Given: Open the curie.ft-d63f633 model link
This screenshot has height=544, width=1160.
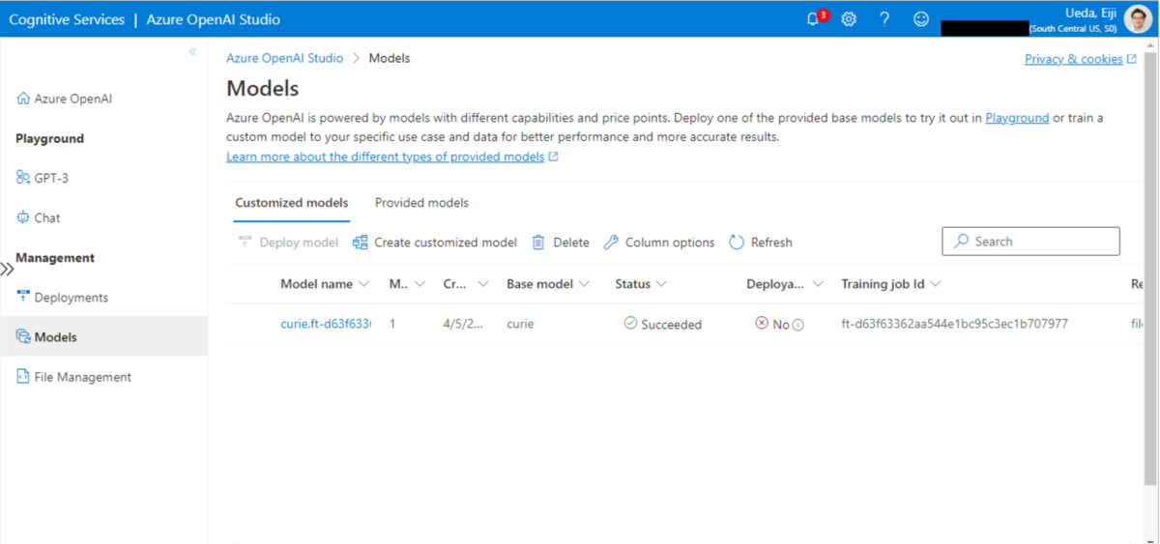Looking at the screenshot, I should pos(325,324).
